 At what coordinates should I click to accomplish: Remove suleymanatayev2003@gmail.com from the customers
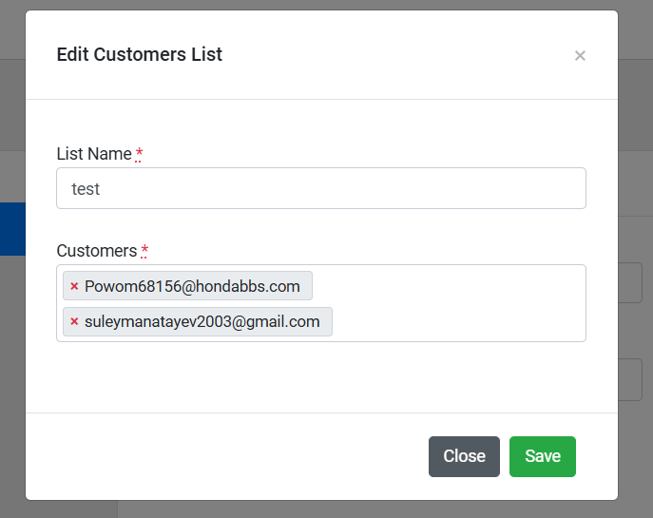[74, 321]
